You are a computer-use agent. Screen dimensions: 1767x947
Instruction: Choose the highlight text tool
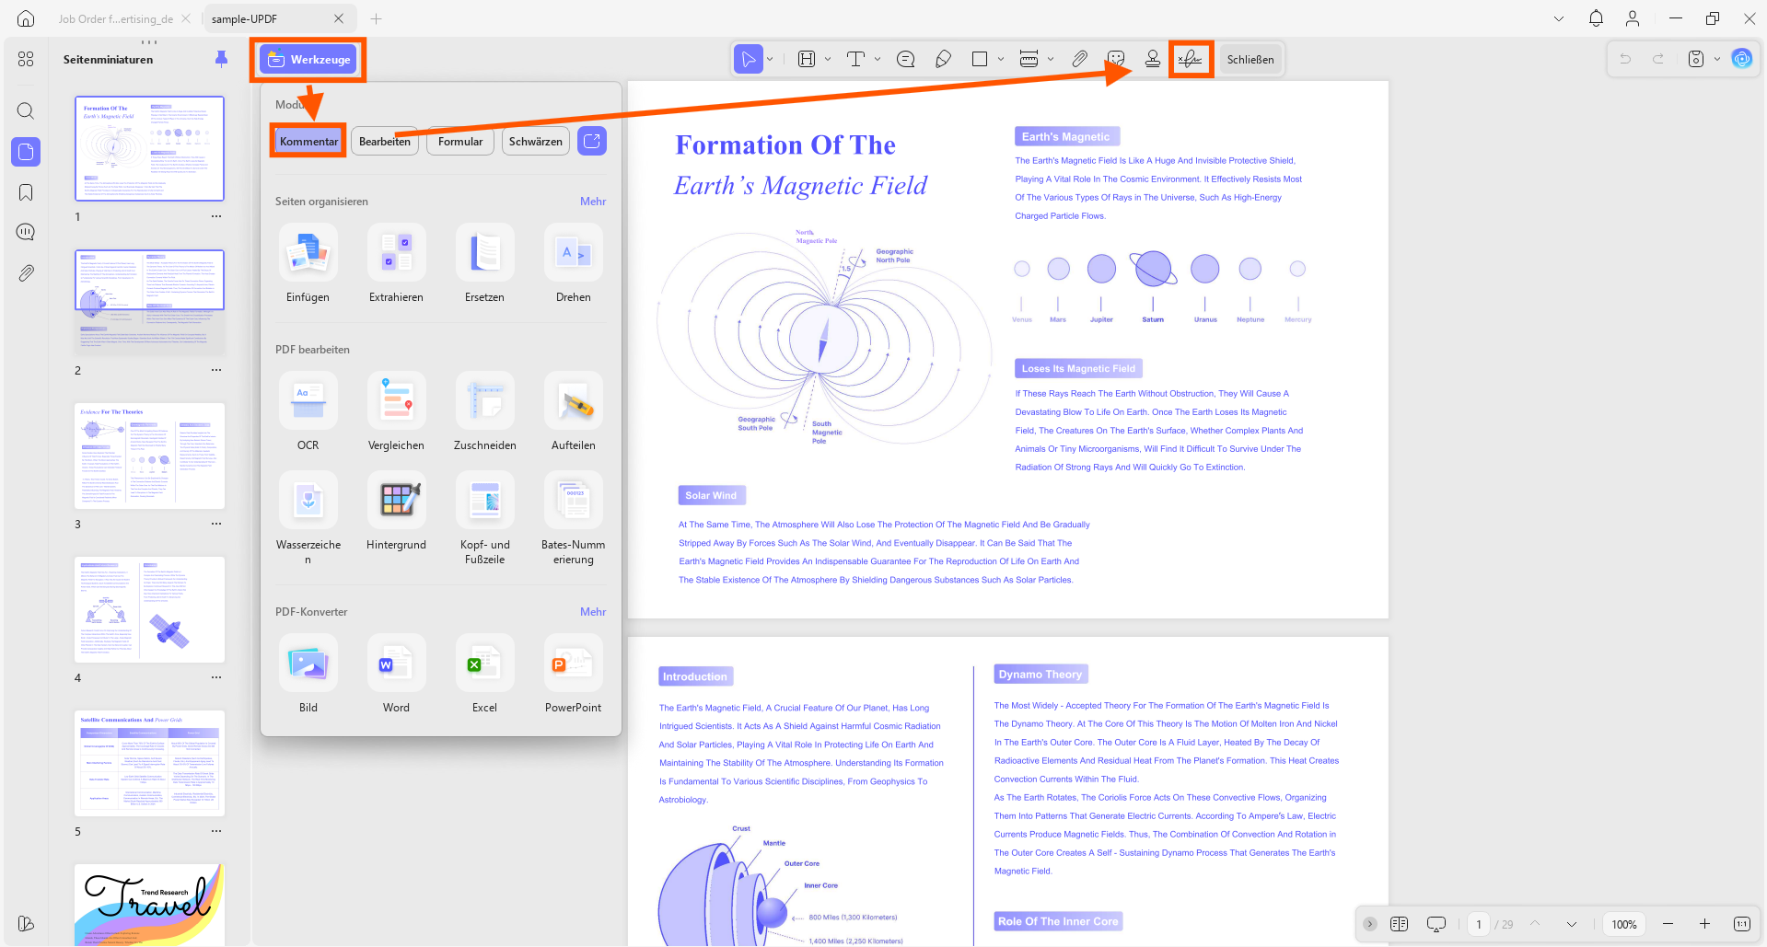[807, 59]
